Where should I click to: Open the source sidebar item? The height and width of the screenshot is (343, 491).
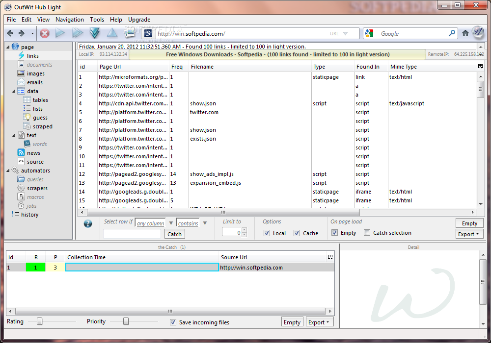(35, 162)
